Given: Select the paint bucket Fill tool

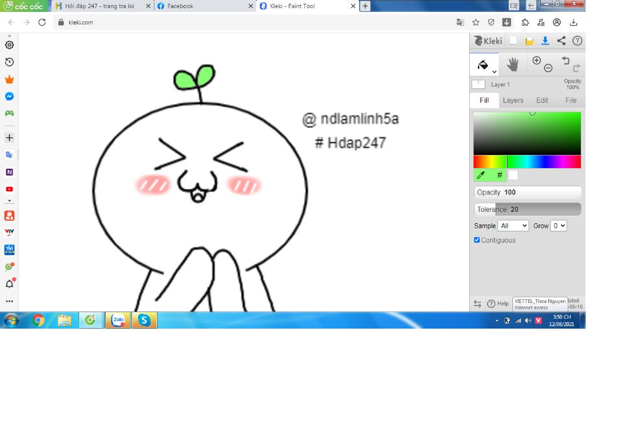Looking at the screenshot, I should (x=483, y=65).
